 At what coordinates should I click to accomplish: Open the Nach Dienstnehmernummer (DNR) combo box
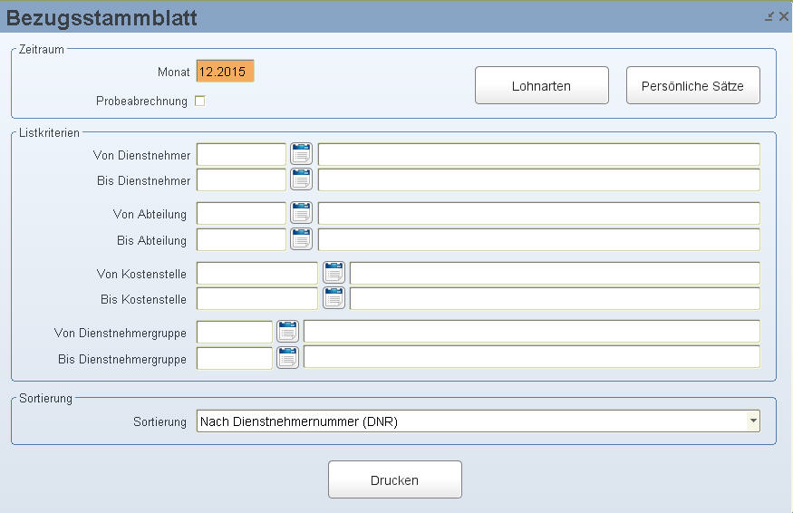(x=478, y=421)
